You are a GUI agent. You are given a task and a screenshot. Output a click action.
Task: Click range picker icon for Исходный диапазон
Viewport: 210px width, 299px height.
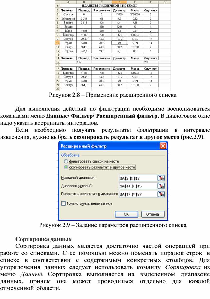point(161,178)
